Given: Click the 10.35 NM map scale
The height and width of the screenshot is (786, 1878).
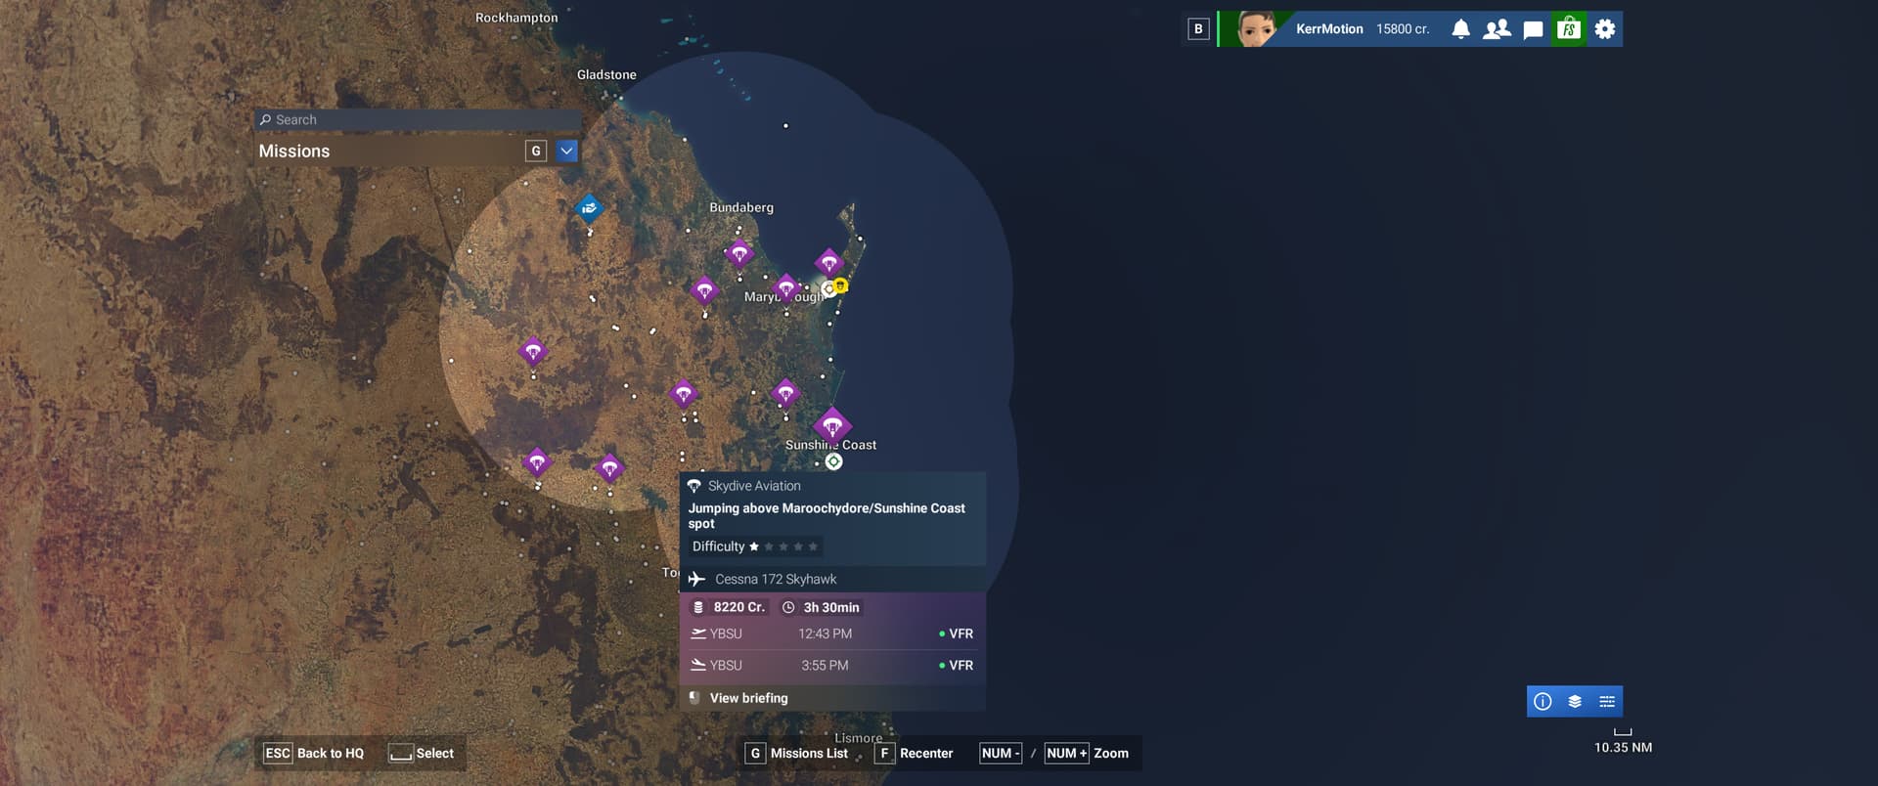Looking at the screenshot, I should pyautogui.click(x=1624, y=747).
